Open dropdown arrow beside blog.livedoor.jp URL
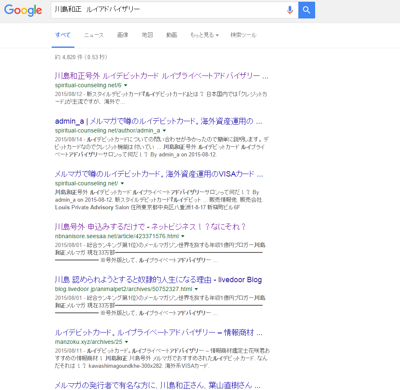The width and height of the screenshot is (400, 390). [x=196, y=289]
